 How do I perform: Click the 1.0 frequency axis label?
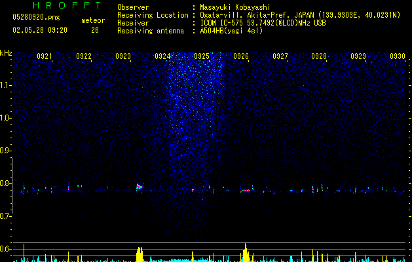[5, 118]
